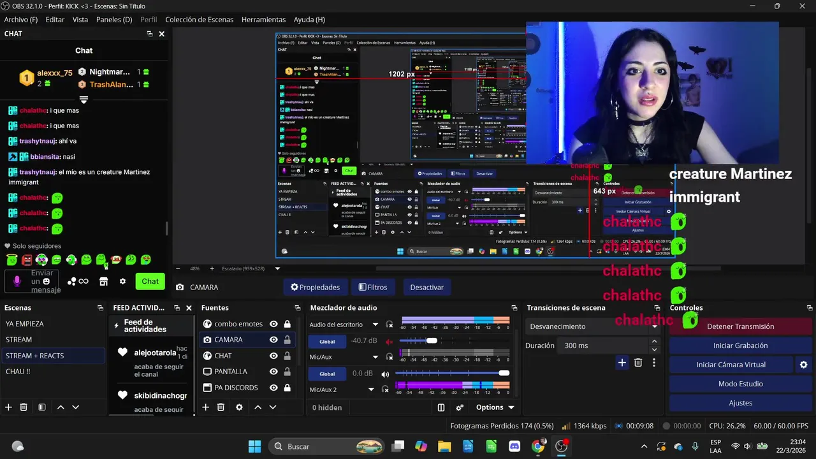Open the mixer Options dropdown

click(495, 407)
